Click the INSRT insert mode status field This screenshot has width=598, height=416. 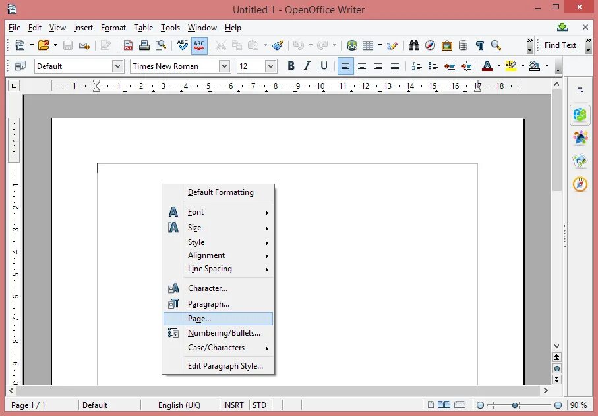(233, 405)
